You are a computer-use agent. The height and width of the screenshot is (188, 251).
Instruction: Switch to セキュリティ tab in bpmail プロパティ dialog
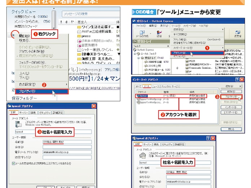tap(45, 113)
